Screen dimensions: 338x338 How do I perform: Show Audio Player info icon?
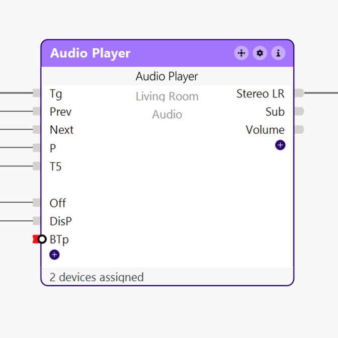(278, 53)
